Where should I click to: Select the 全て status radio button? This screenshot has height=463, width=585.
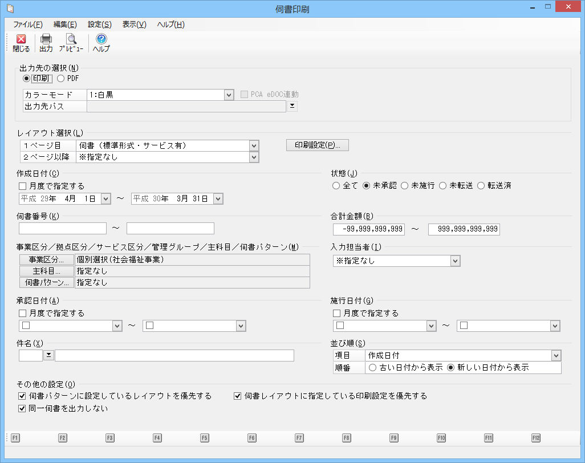coord(336,186)
